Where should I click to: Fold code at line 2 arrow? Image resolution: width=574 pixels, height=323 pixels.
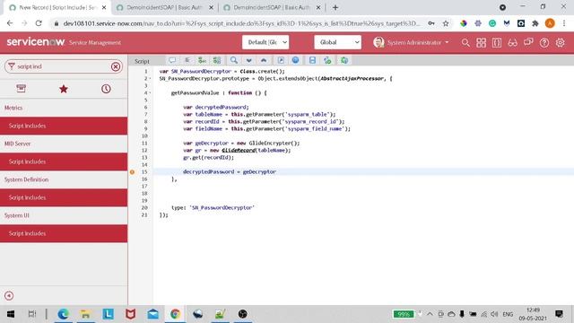click(x=150, y=79)
